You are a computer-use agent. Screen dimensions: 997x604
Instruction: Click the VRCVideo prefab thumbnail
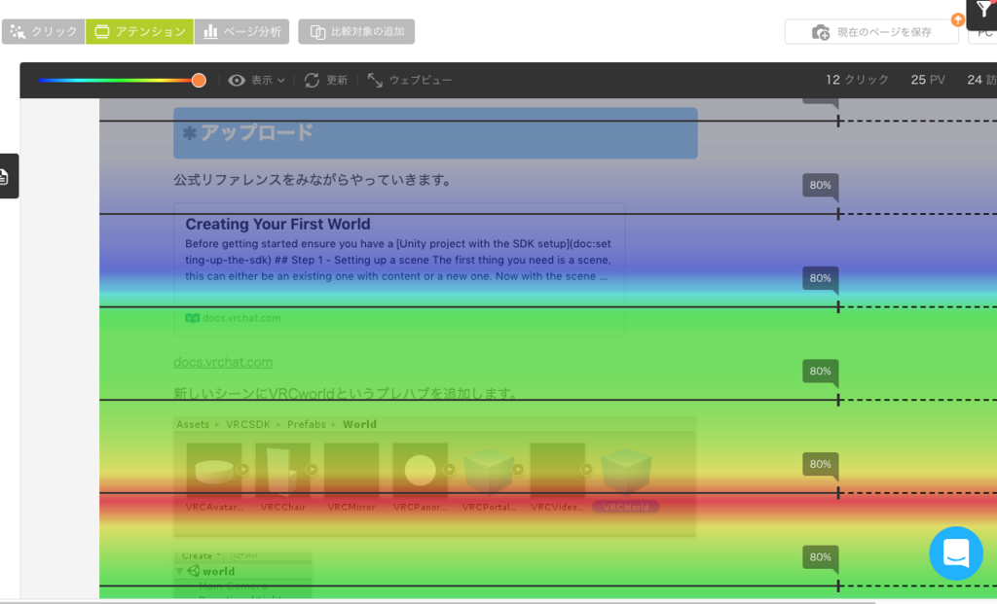tap(557, 471)
